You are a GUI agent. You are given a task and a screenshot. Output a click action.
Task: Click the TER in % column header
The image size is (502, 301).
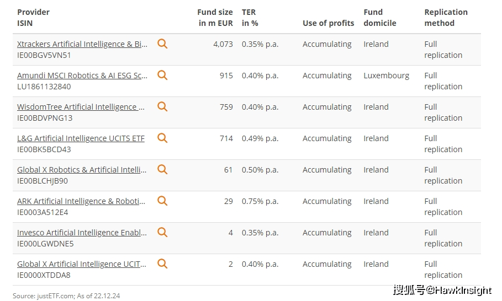tap(250, 18)
